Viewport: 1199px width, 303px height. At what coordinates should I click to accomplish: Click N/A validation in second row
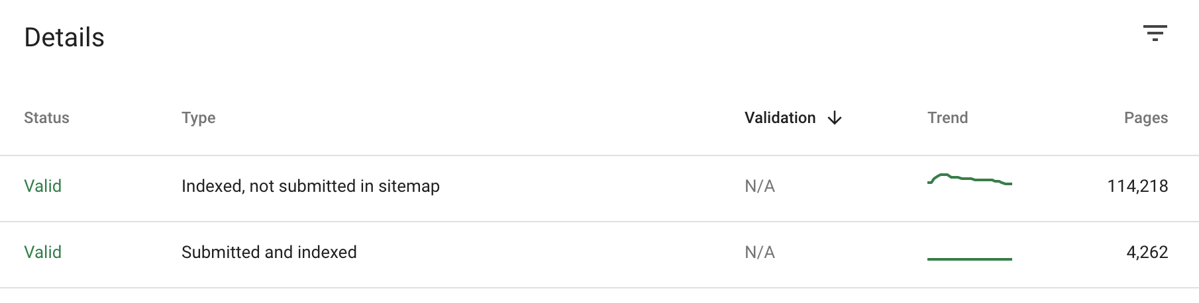click(x=759, y=253)
